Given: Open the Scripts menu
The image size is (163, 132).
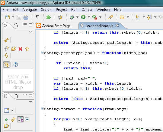Looking at the screenshot, I should pyautogui.click(x=87, y=10).
